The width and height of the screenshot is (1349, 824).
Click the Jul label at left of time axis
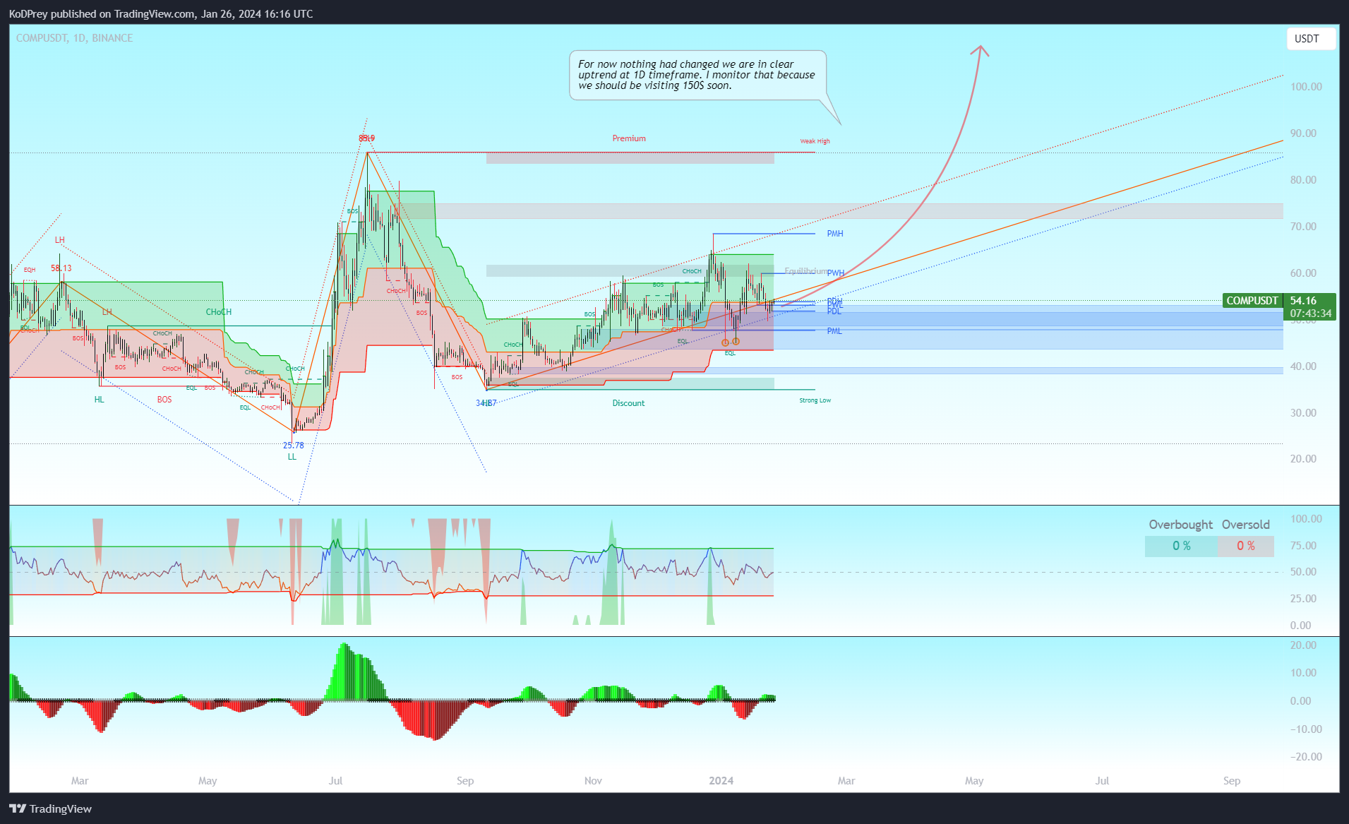[x=335, y=781]
